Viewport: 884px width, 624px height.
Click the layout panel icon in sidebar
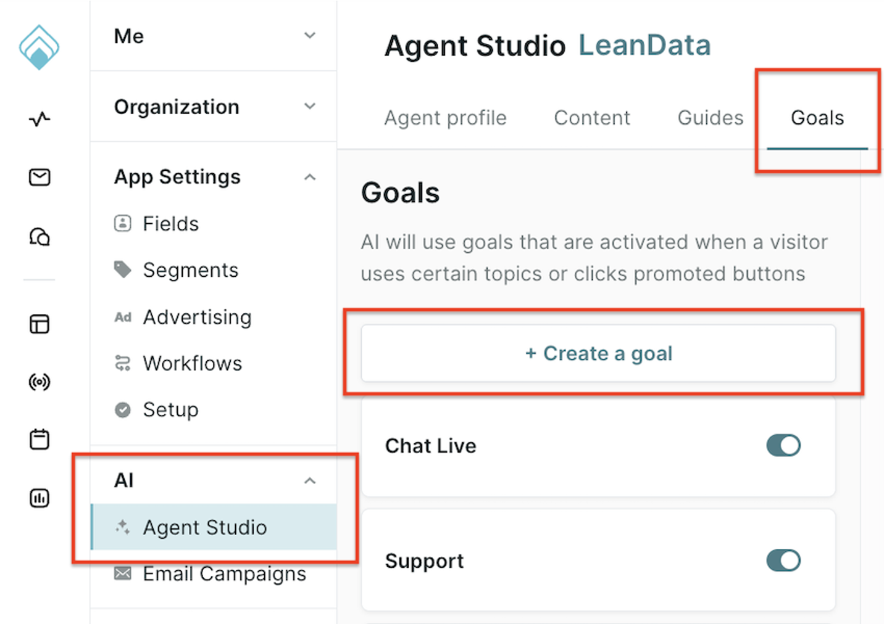coord(40,324)
